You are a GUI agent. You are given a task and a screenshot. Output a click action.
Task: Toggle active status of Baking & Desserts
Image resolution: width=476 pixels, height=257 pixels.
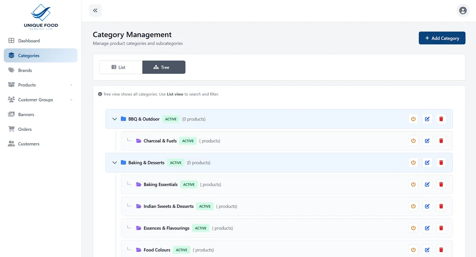pos(413,163)
